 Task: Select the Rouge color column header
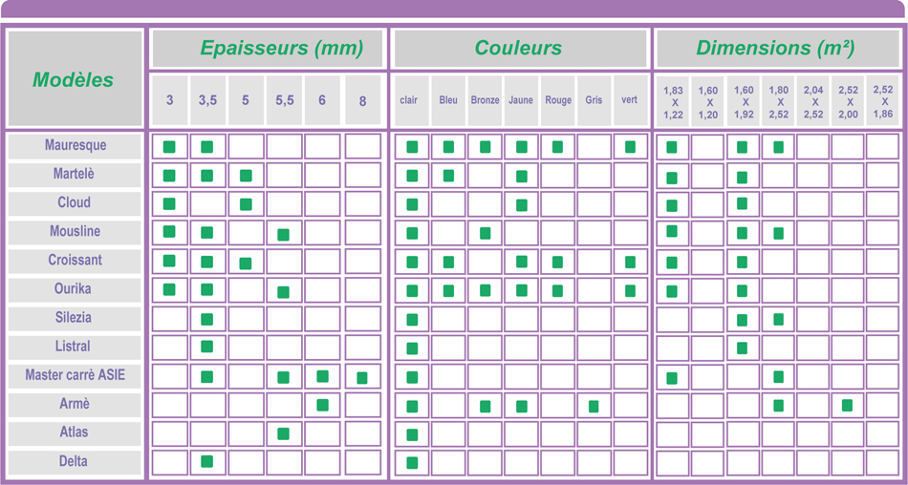point(558,100)
